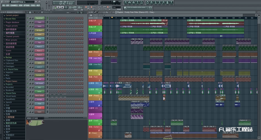Click the swap steps icon in channel rack header
Image resolution: width=261 pixels, height=140 pixels.
30,12
